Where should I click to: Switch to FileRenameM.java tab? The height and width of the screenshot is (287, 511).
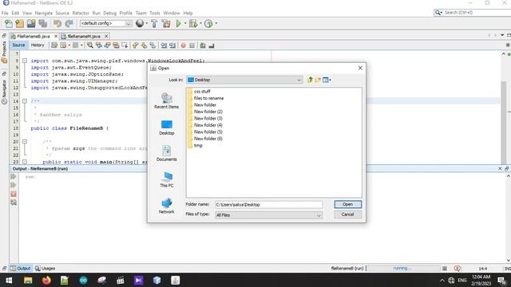click(x=84, y=36)
